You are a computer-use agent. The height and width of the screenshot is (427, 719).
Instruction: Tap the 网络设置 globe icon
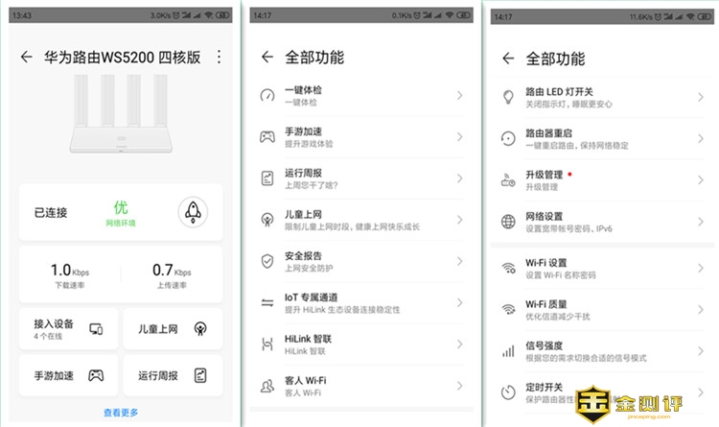pos(508,222)
